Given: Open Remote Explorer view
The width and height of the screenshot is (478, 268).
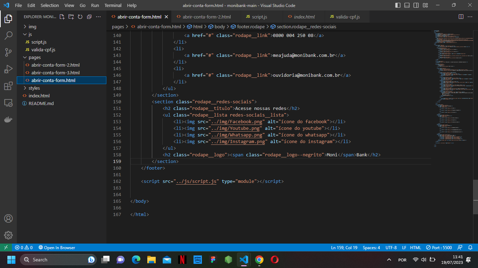Looking at the screenshot, I should pos(8,103).
